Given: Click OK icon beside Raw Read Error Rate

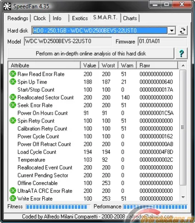Looking at the screenshot, I should (13, 74).
